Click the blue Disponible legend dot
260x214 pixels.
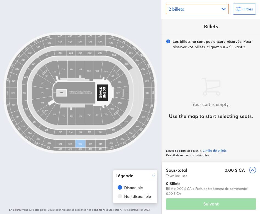pos(120,188)
